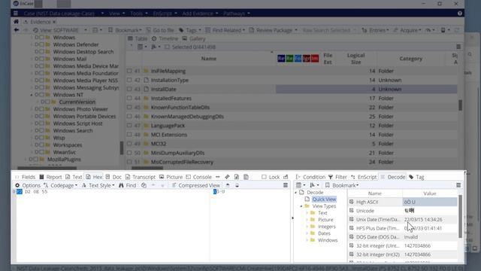481x271 pixels.
Task: Open the EnScript menu in menu bar
Action: pyautogui.click(x=165, y=14)
